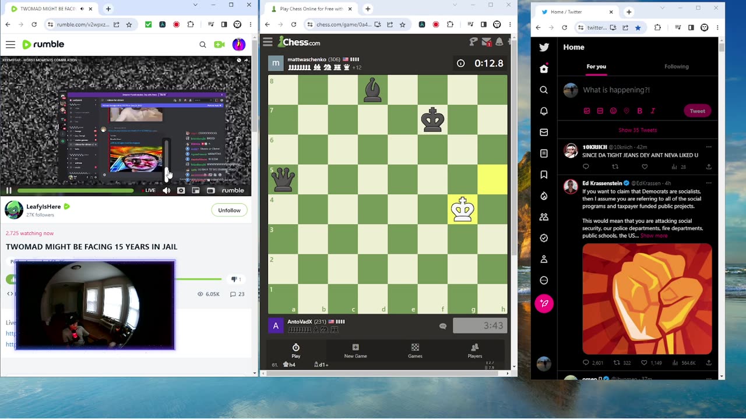Viewport: 746px width, 419px height.
Task: Open Twitter Verified icon in sidebar
Action: coord(544,237)
